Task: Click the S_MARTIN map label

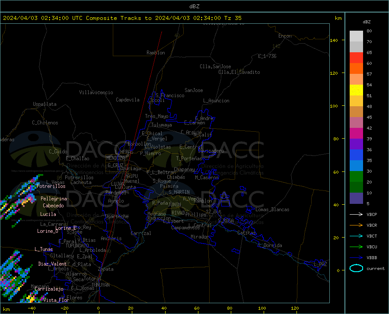Action: click(x=179, y=192)
